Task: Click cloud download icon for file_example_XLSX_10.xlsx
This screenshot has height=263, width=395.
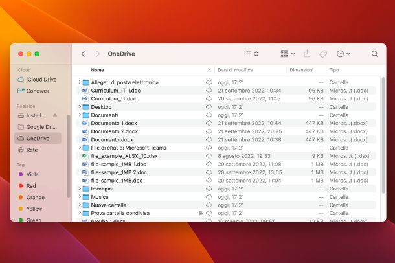Action: pos(209,156)
